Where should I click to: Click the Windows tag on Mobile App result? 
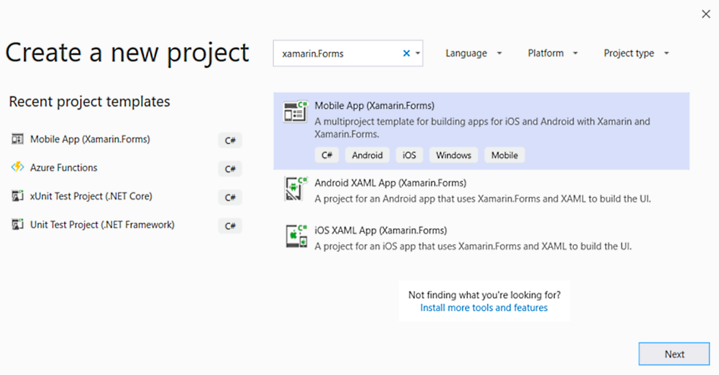[x=453, y=155]
